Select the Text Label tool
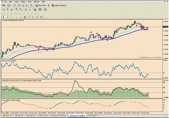 pos(37,17)
